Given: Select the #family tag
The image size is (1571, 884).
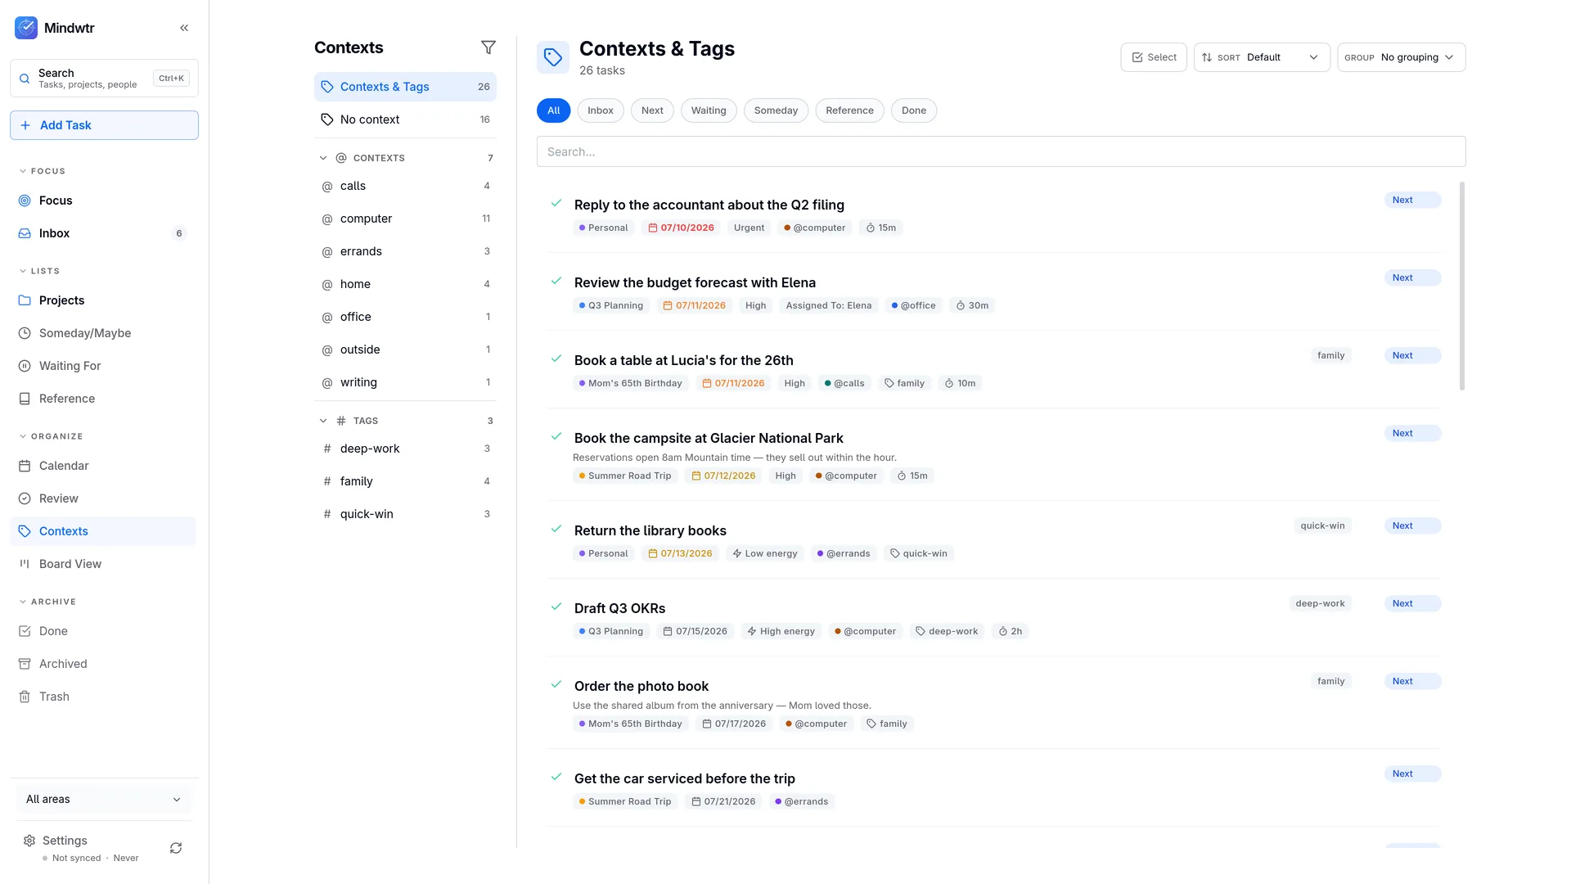Looking at the screenshot, I should point(405,481).
